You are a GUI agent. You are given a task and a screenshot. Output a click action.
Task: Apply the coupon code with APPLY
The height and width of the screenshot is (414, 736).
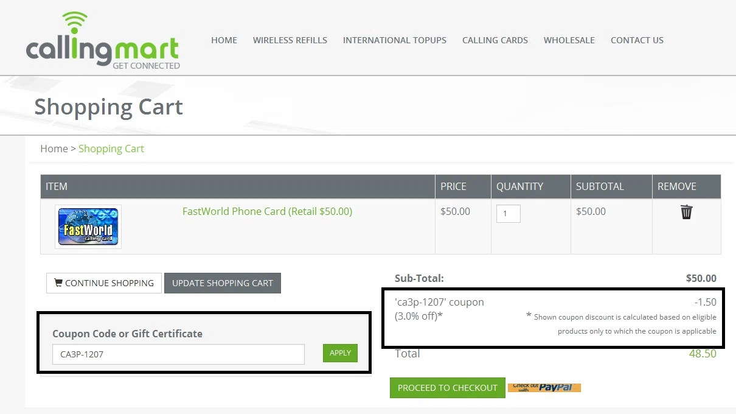pos(340,353)
